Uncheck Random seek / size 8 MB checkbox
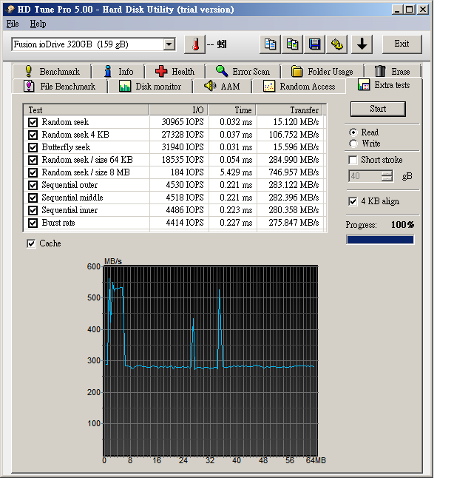 (33, 172)
